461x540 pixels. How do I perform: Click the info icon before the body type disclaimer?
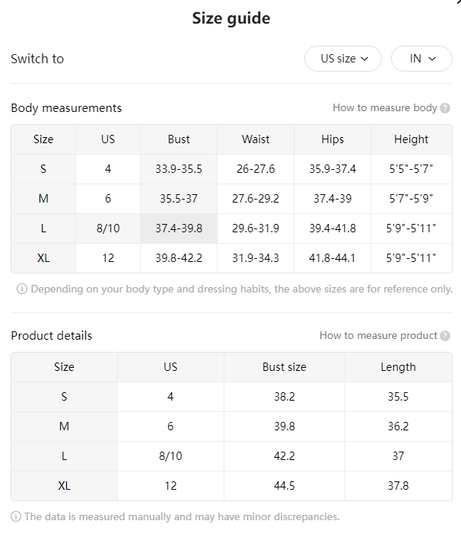pyautogui.click(x=21, y=289)
